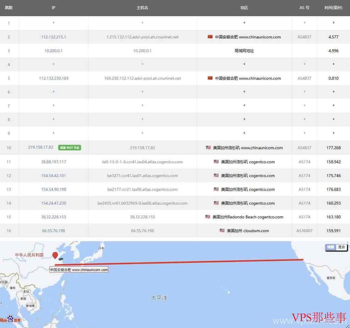Select 66.55.76.198 in the hostname column
Image resolution: width=350 pixels, height=328 pixels.
tap(142, 231)
